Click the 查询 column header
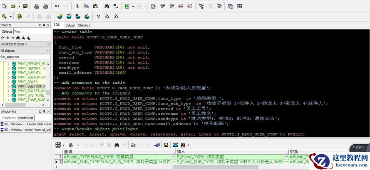Viewport: 370px width, 170px height. click(x=119, y=152)
